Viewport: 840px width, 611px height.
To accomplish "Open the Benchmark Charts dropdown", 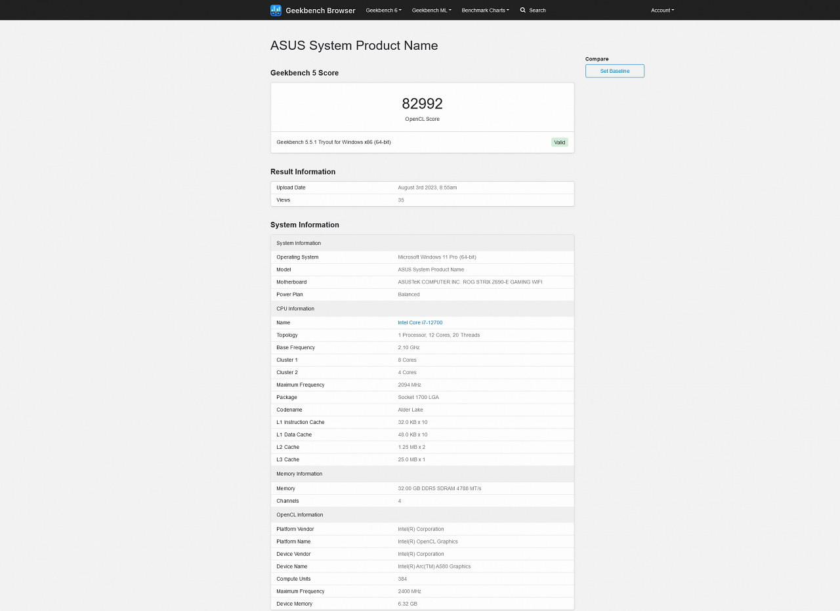I will [x=485, y=10].
